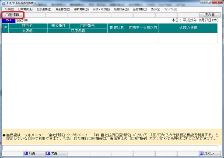The image size is (224, 158).
Task: Click today's date 平成26年 8月27日 text
Action: (201, 20)
